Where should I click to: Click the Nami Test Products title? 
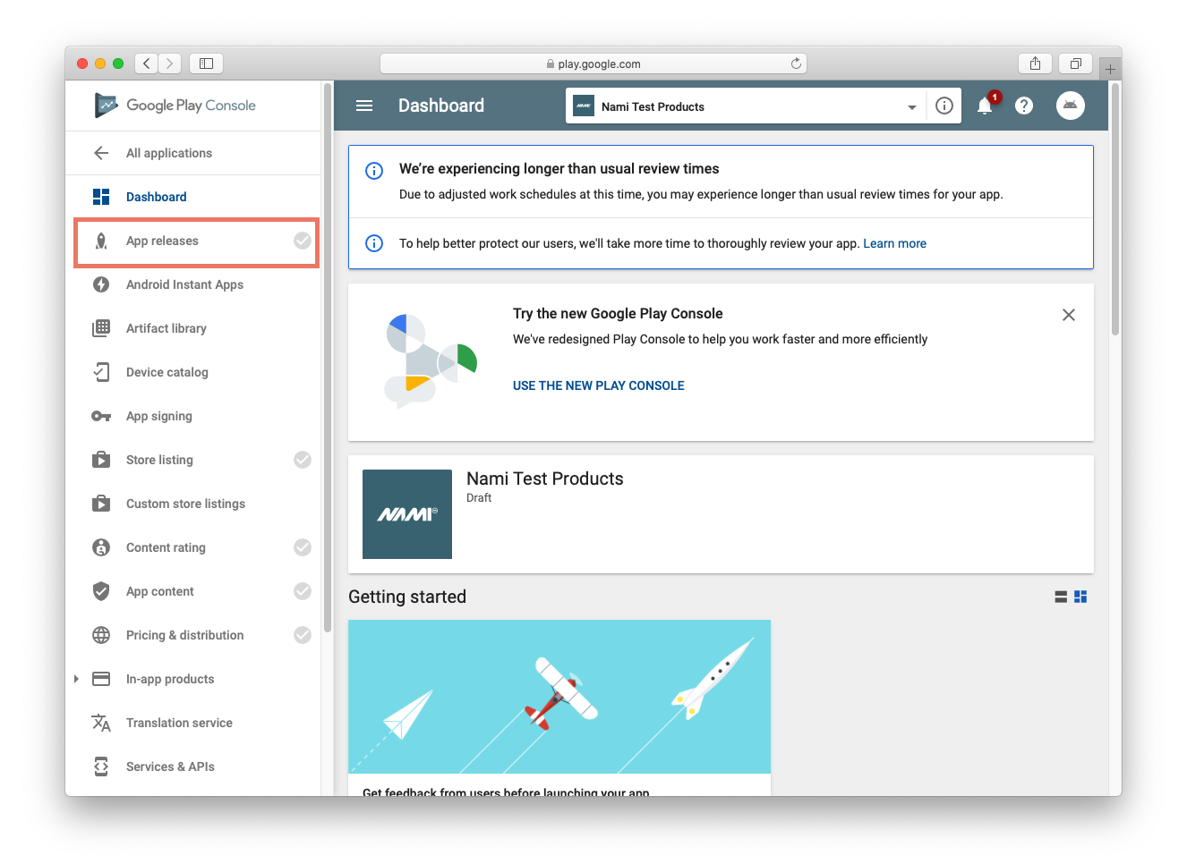545,479
